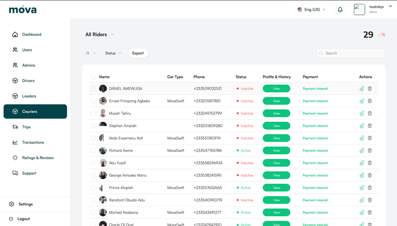Open Transactions from the sidebar
This screenshot has height=226, width=397.
point(33,142)
